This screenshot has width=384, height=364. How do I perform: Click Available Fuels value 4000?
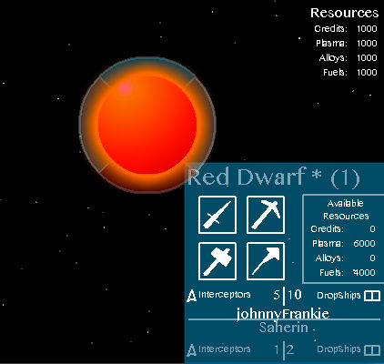pyautogui.click(x=364, y=273)
